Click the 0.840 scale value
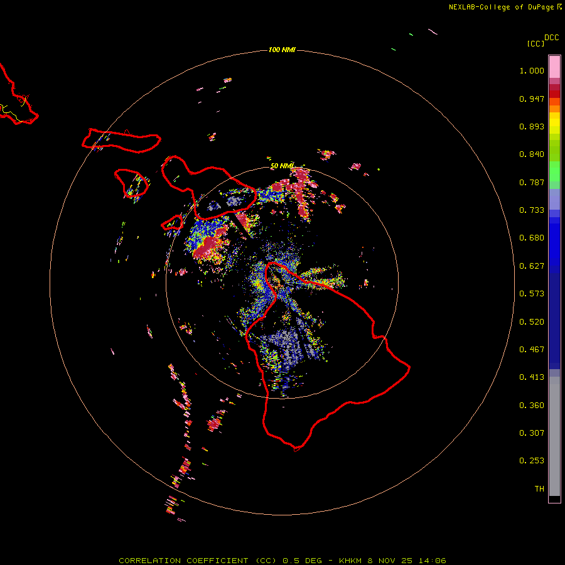 tap(532, 154)
